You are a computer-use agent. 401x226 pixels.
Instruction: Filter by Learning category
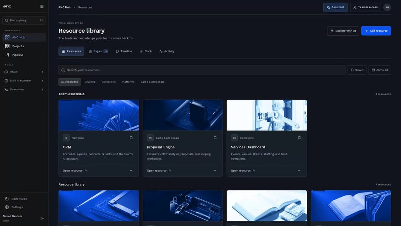(90, 82)
